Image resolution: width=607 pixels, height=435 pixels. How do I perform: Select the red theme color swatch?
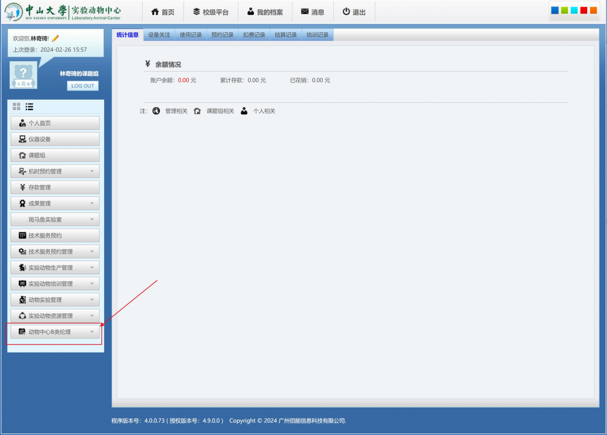point(584,11)
